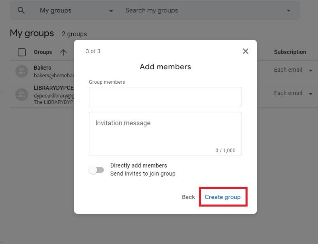Open the Bakers subscription Each email dropdown
Viewport: 318px width, 244px height.
click(x=293, y=70)
